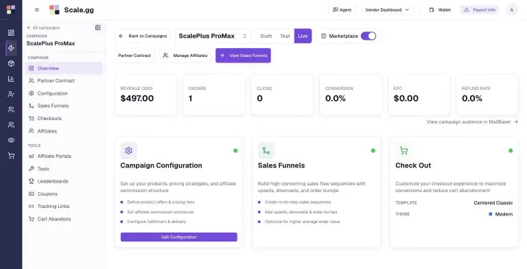Click the Sales Funnels card title

[281, 165]
